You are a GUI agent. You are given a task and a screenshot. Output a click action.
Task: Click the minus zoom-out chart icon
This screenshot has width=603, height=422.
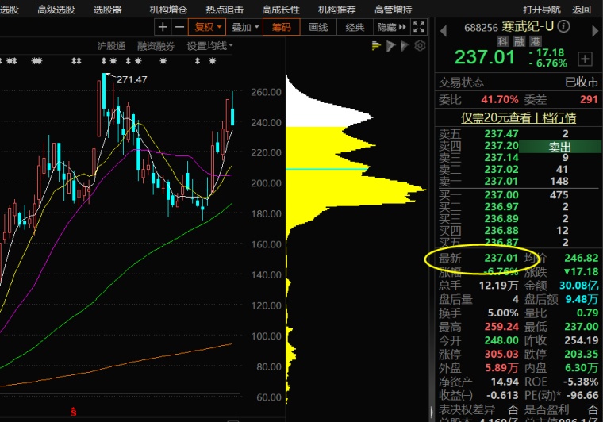tap(179, 27)
